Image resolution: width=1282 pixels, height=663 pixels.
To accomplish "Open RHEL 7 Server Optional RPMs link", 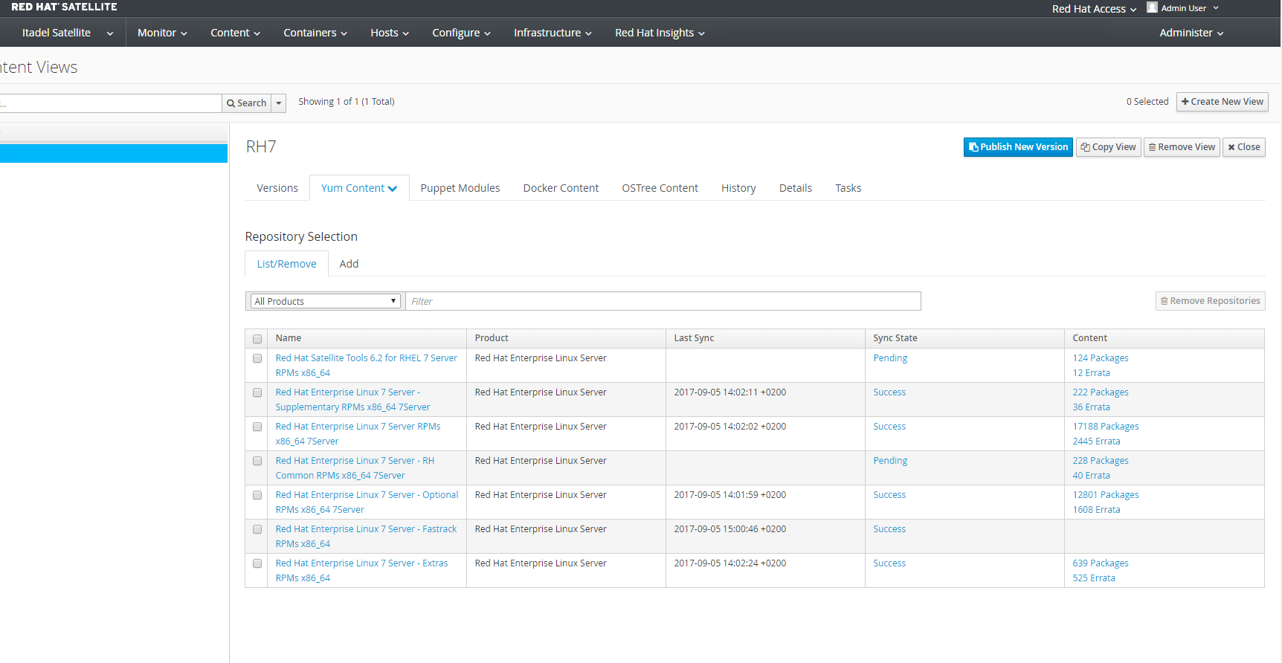I will [367, 502].
